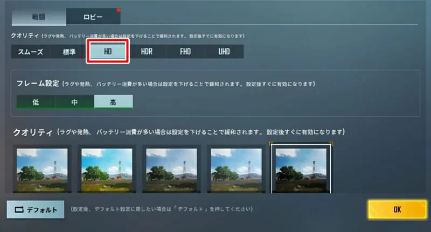Reset settings with the デフォルト button

[36, 209]
